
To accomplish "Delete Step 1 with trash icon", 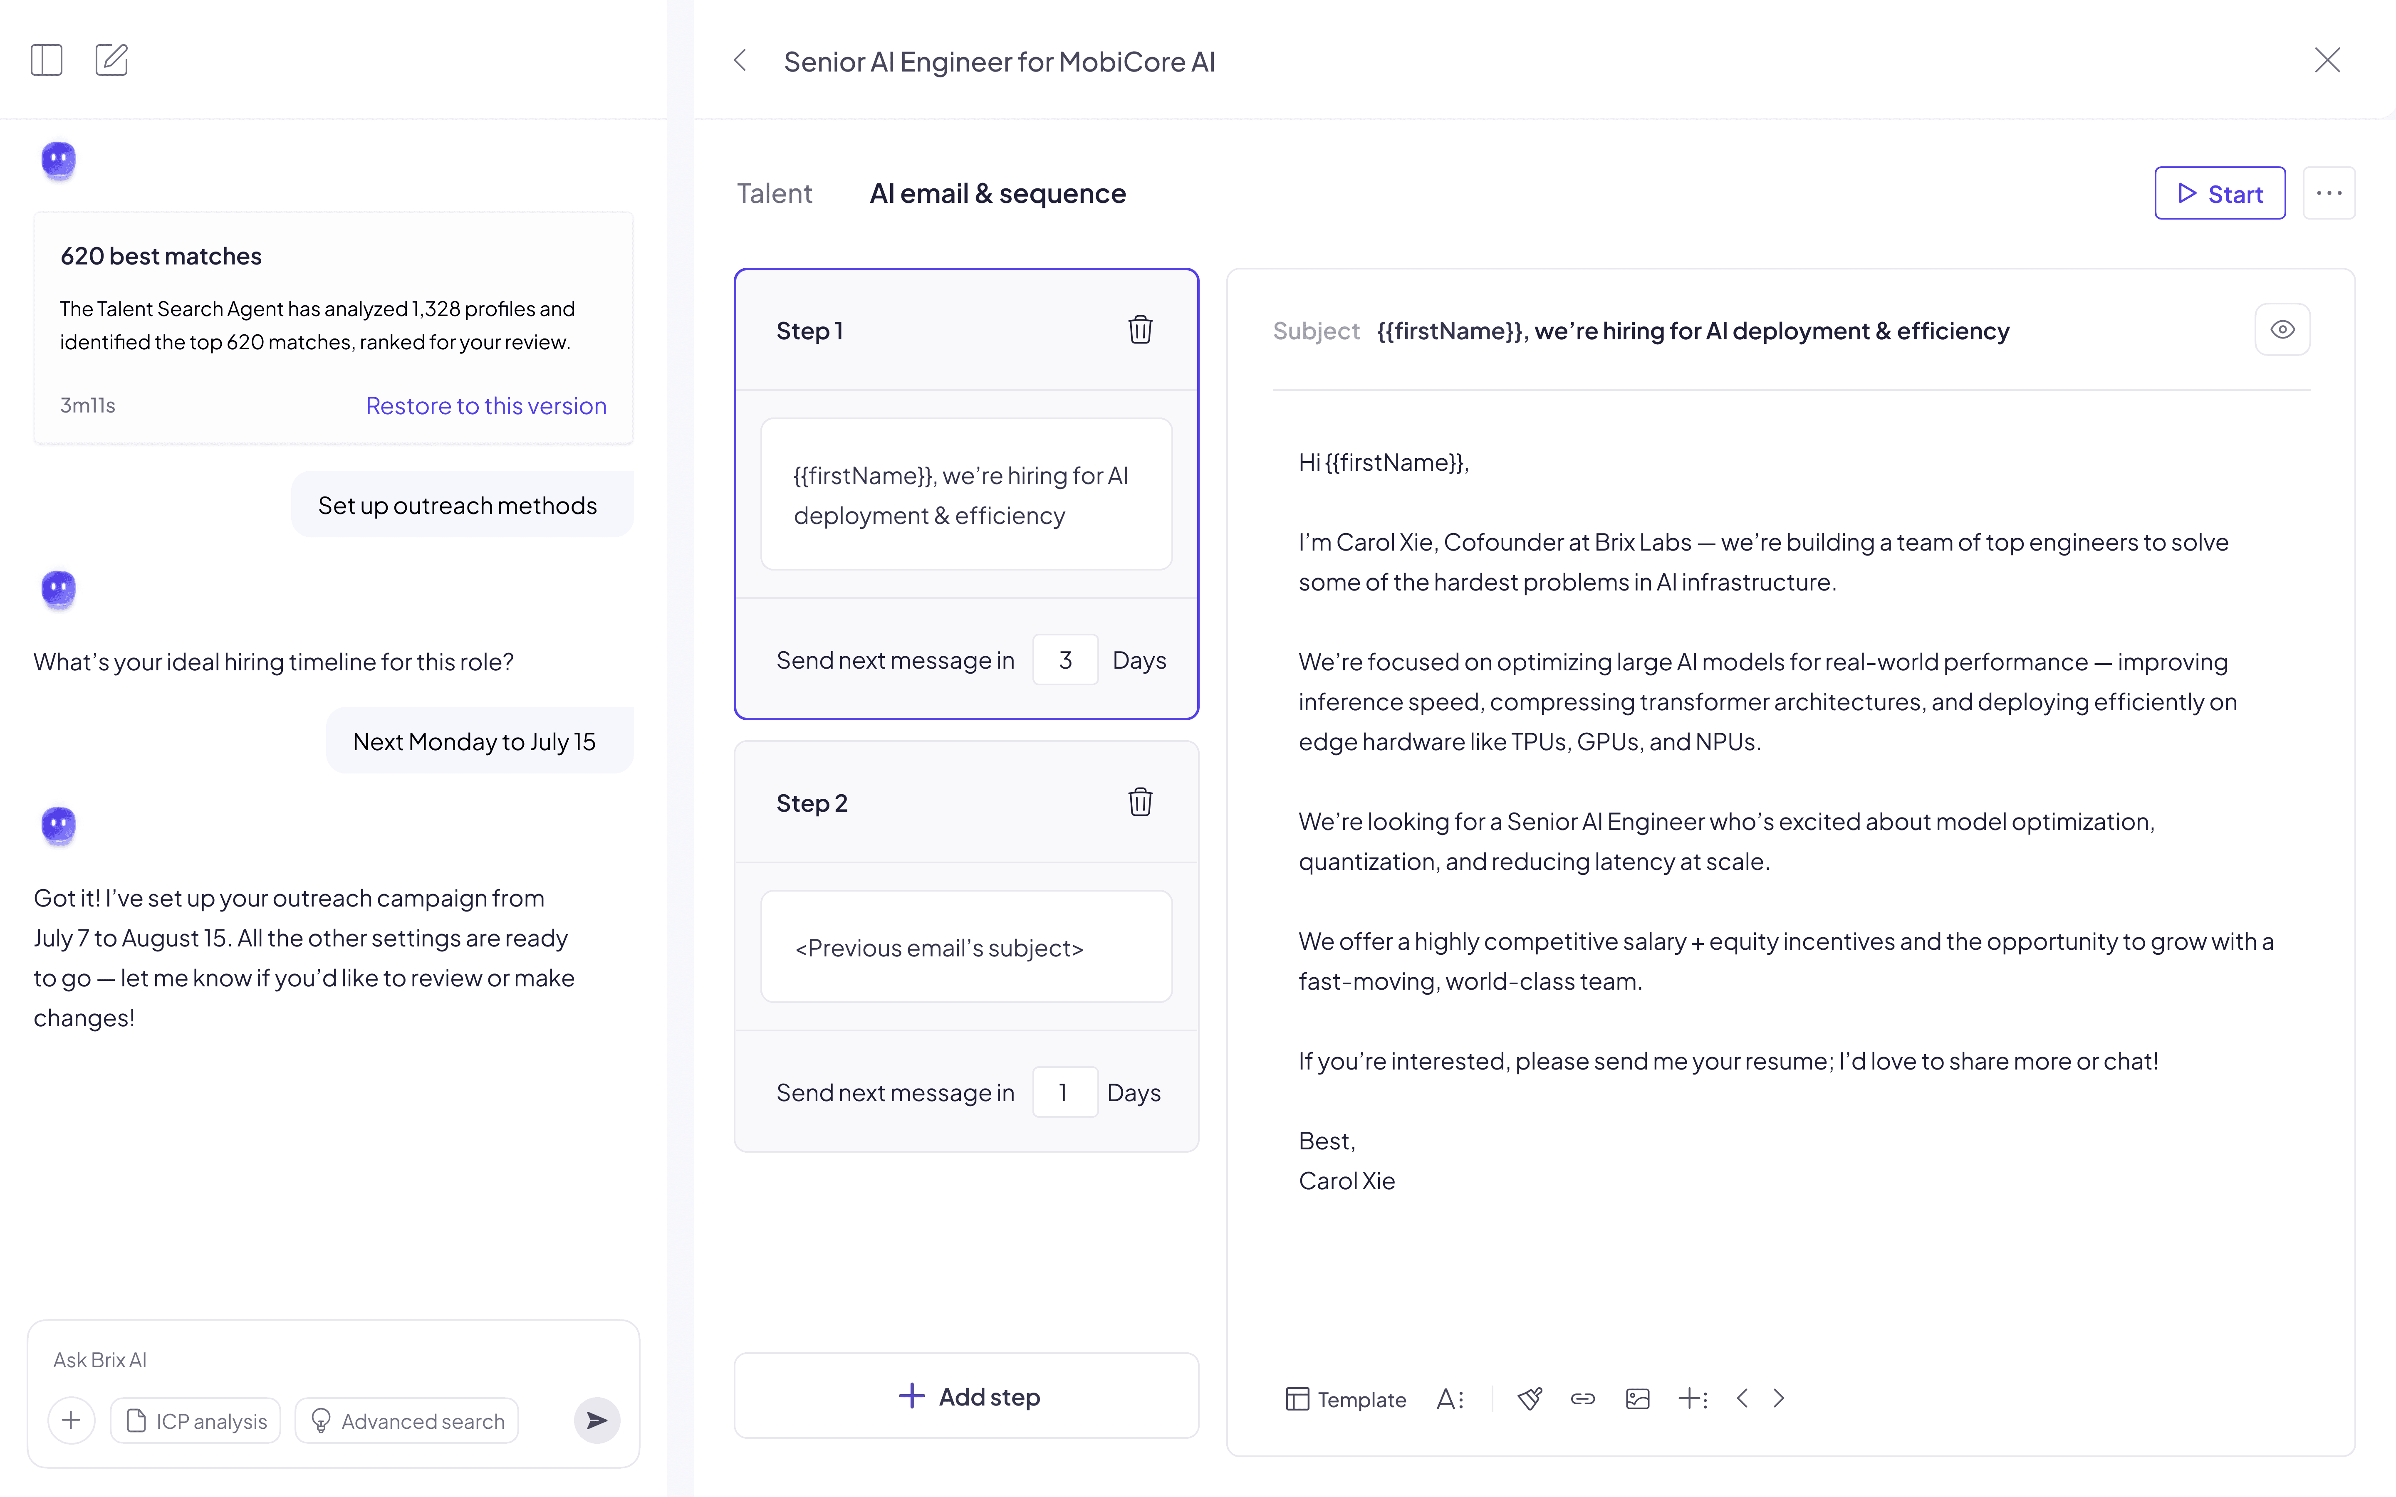I will [1140, 330].
